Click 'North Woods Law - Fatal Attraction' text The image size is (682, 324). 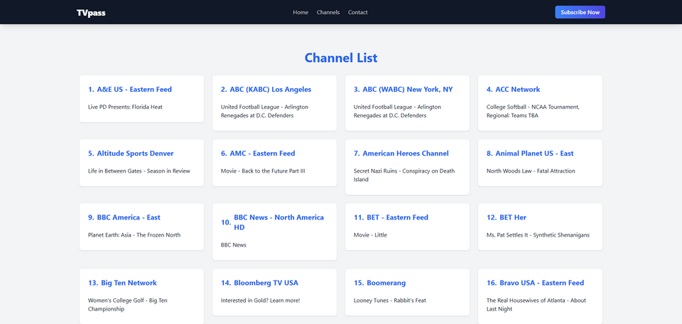[x=531, y=171]
